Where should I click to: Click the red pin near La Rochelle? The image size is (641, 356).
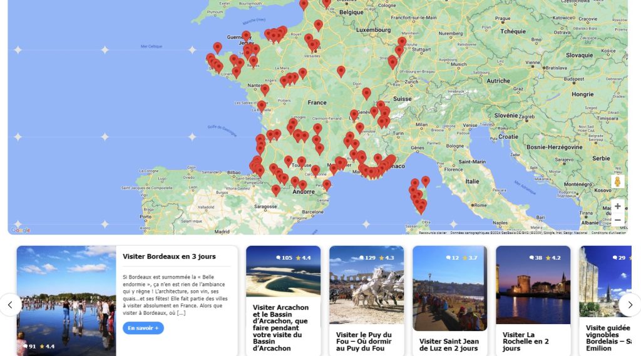coord(262,107)
